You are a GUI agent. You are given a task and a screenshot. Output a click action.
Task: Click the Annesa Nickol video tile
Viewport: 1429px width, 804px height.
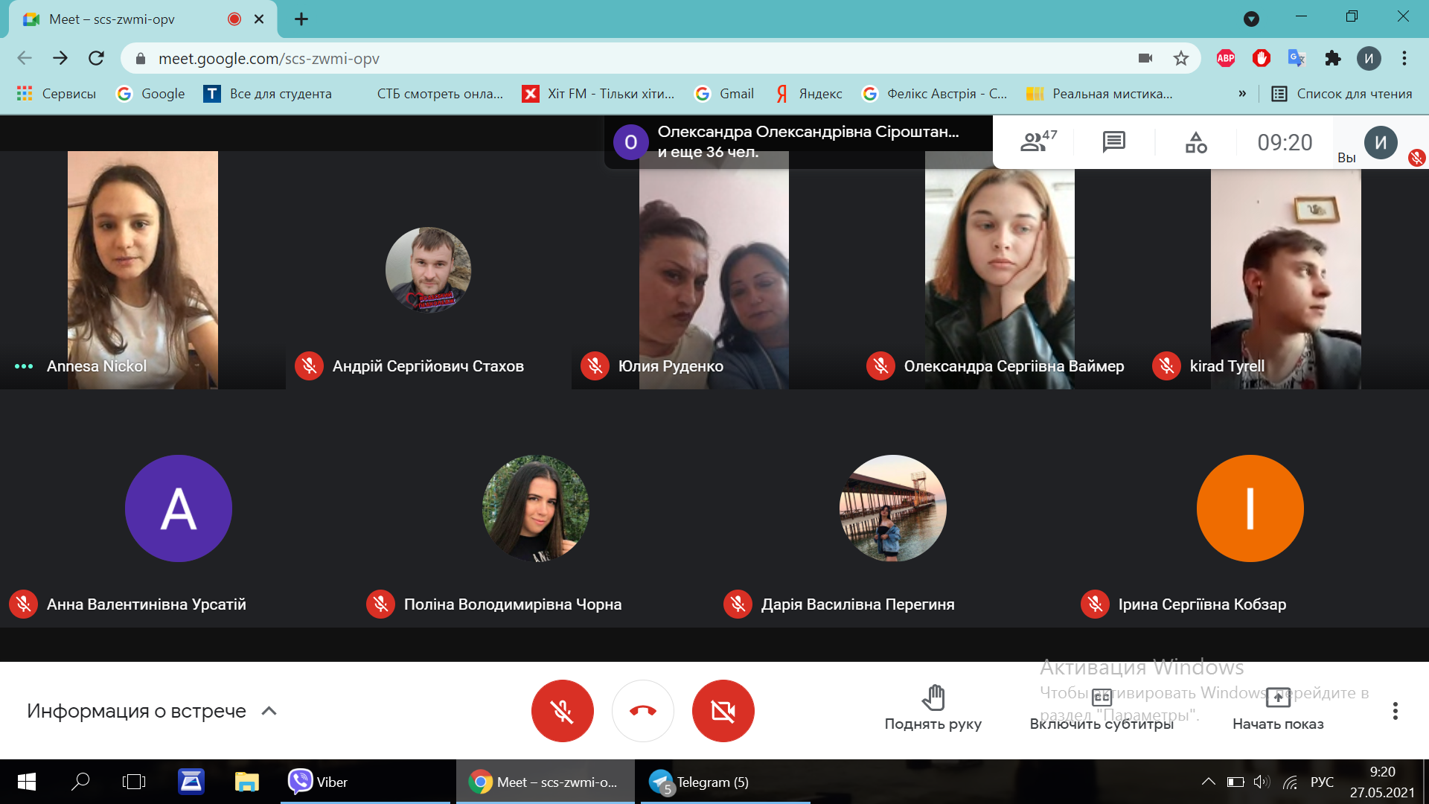[143, 269]
